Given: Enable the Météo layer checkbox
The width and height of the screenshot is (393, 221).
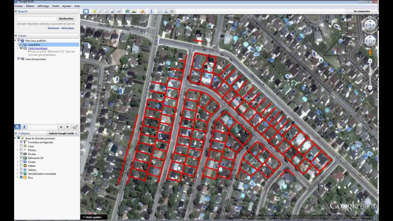Looking at the screenshot, I should pyautogui.click(x=21, y=166).
